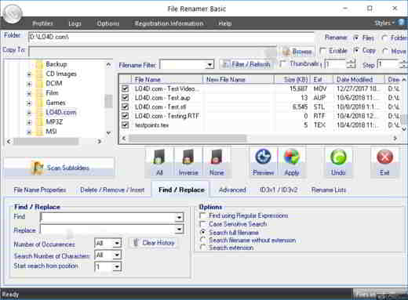Screen dimensions: 408x300
Task: Open the help icon next to Styles
Action: tap(402, 23)
